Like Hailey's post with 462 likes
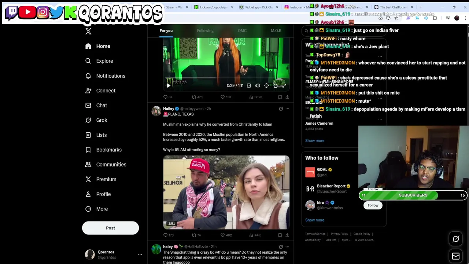The image size is (469, 264). (226, 235)
